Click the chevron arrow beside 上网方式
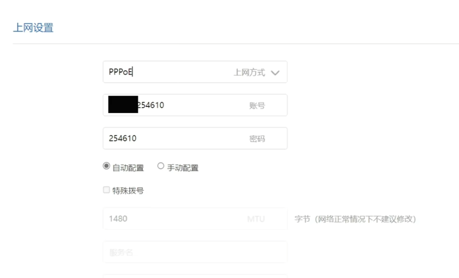This screenshot has width=459, height=278. [x=275, y=73]
